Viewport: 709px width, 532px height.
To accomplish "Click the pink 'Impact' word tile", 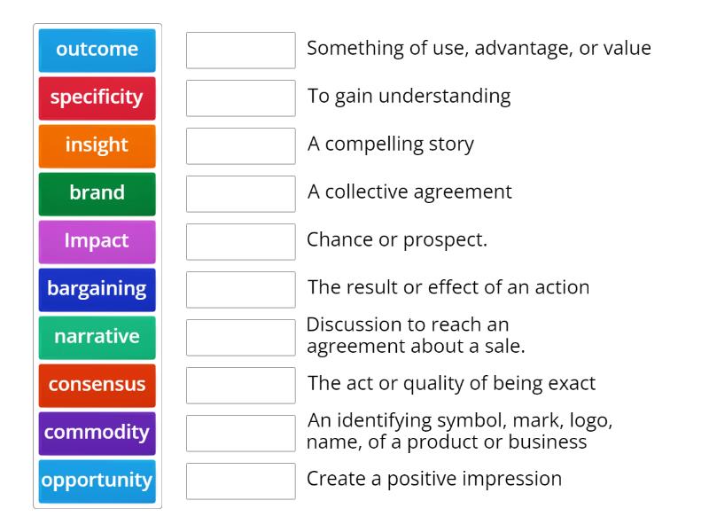I will pos(97,241).
